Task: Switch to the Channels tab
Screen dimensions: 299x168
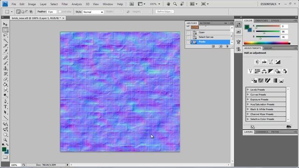Action: click(262, 132)
